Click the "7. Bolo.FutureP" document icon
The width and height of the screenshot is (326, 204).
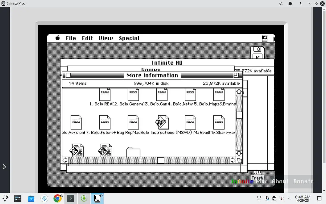click(105, 122)
